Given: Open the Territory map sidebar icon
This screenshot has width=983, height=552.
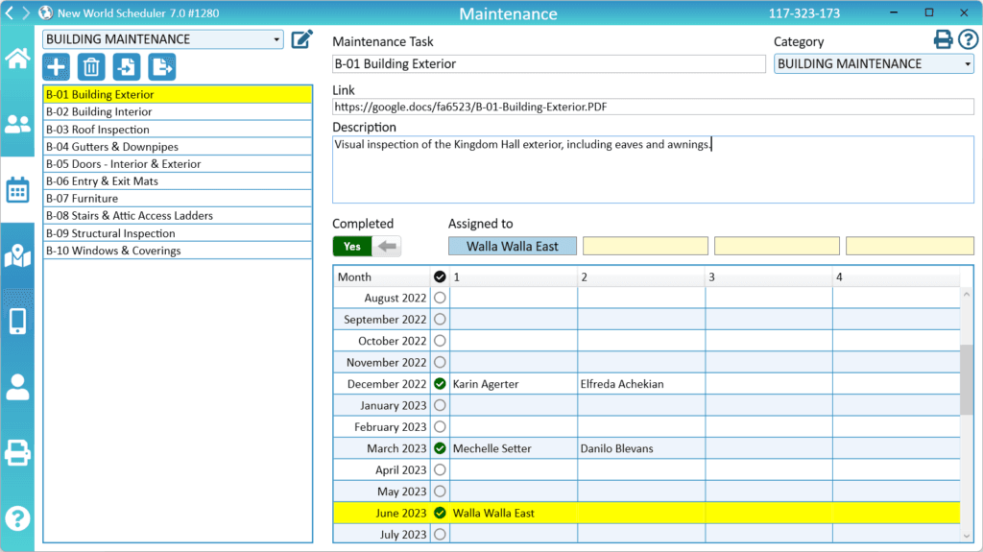Looking at the screenshot, I should click(x=17, y=255).
